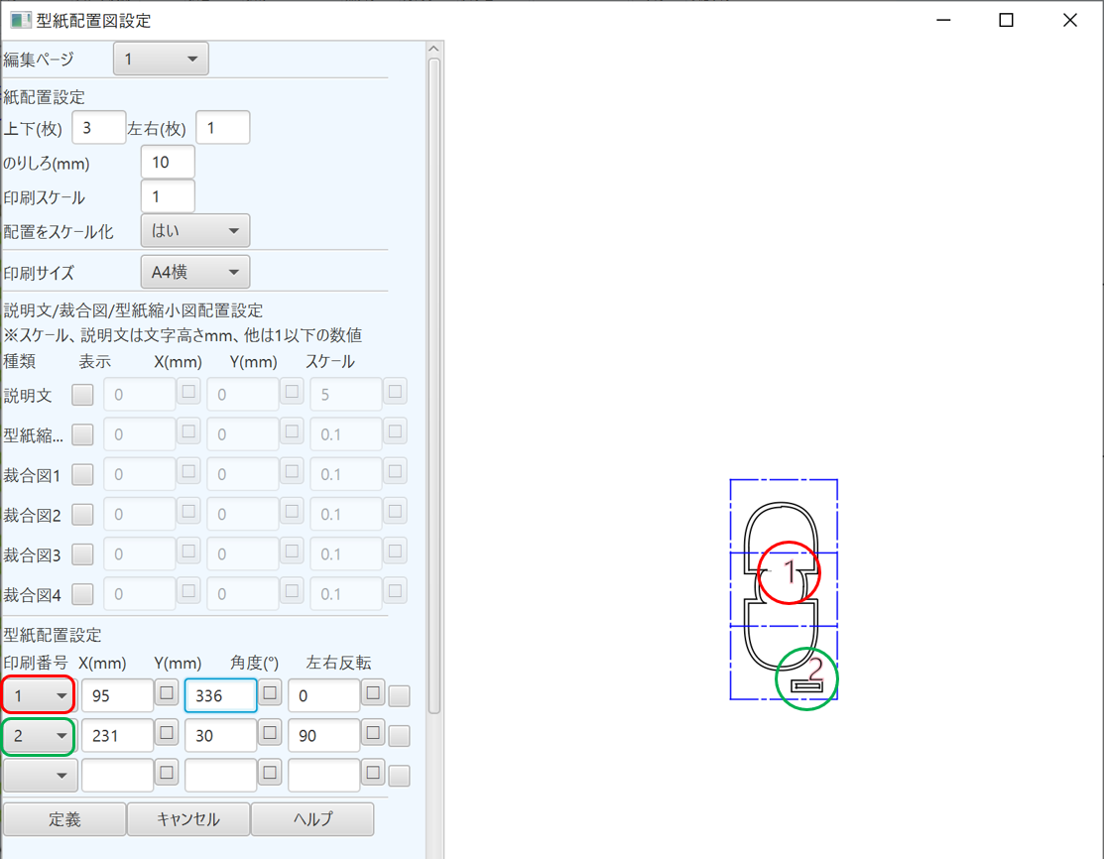Click the 定義 button
Viewport: 1104px width, 859px height.
pyautogui.click(x=63, y=819)
